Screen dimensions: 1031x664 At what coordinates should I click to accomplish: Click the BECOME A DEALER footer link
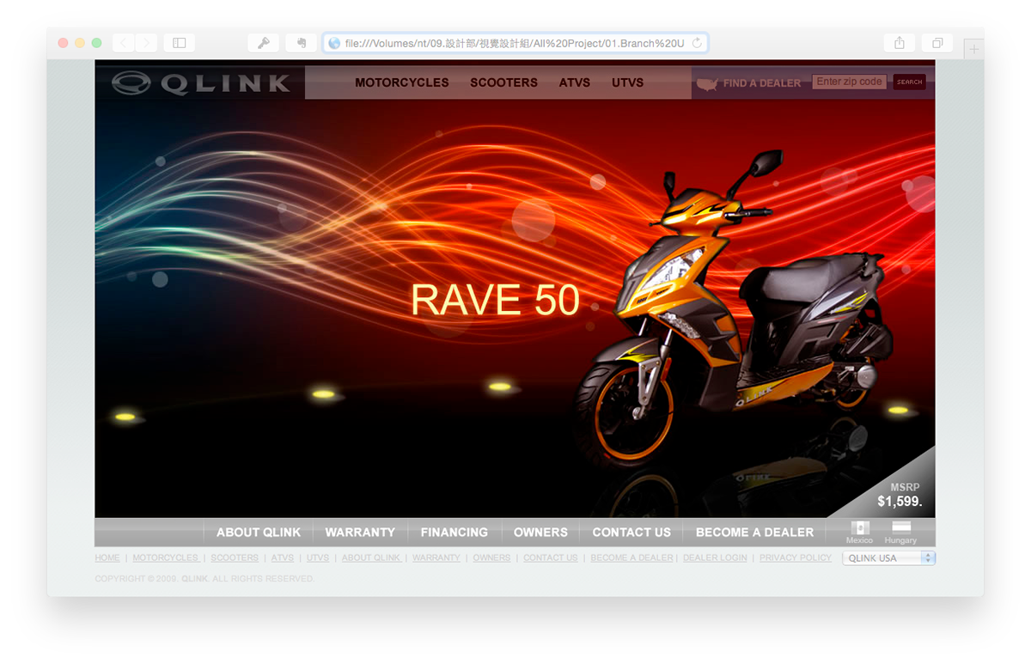click(632, 557)
